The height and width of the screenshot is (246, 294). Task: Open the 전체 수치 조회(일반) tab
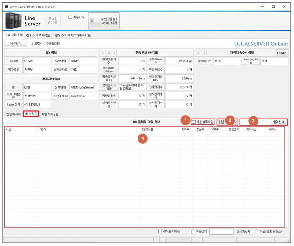39,35
